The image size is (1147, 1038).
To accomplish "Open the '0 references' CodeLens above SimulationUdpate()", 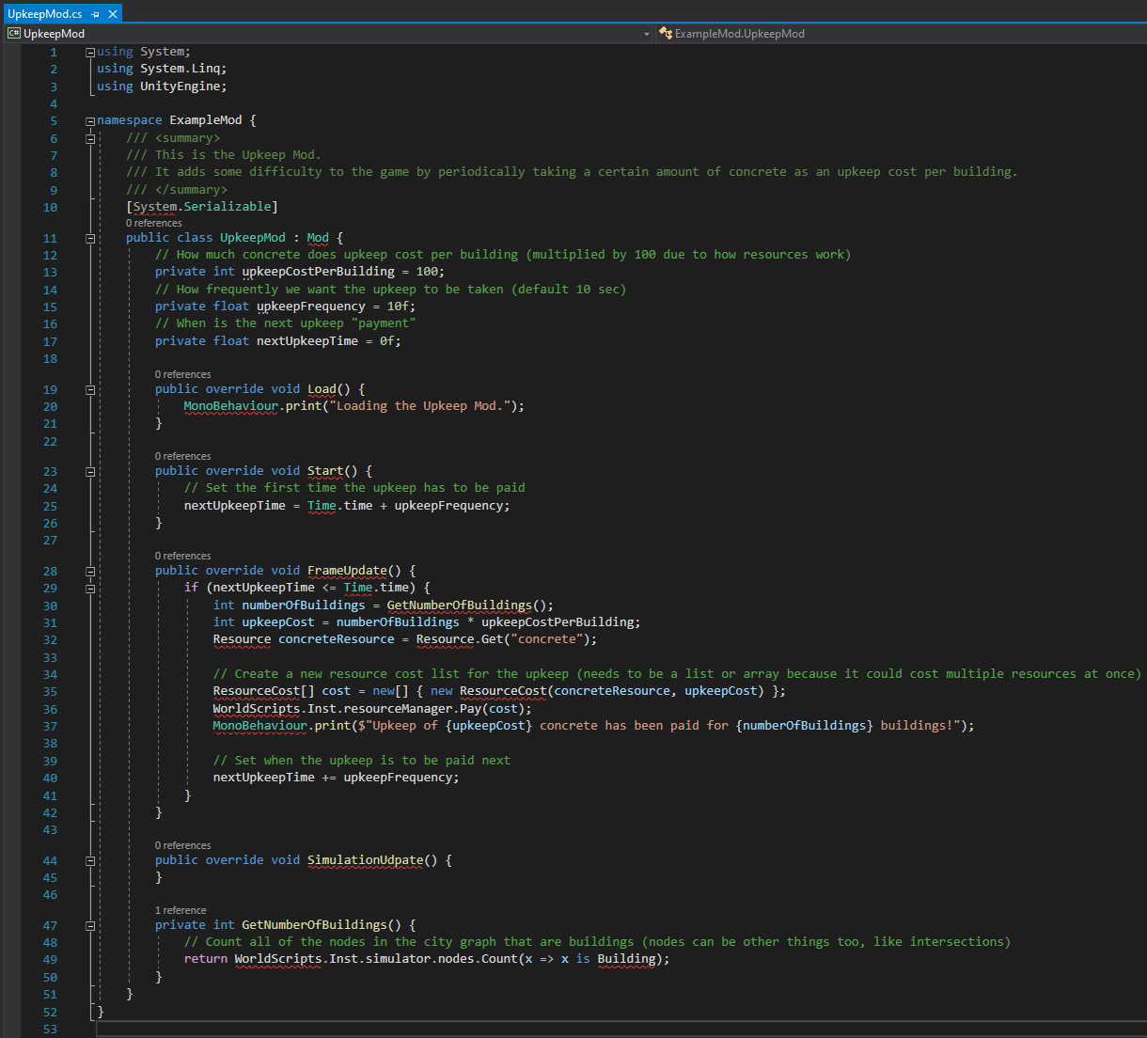I will coord(183,846).
